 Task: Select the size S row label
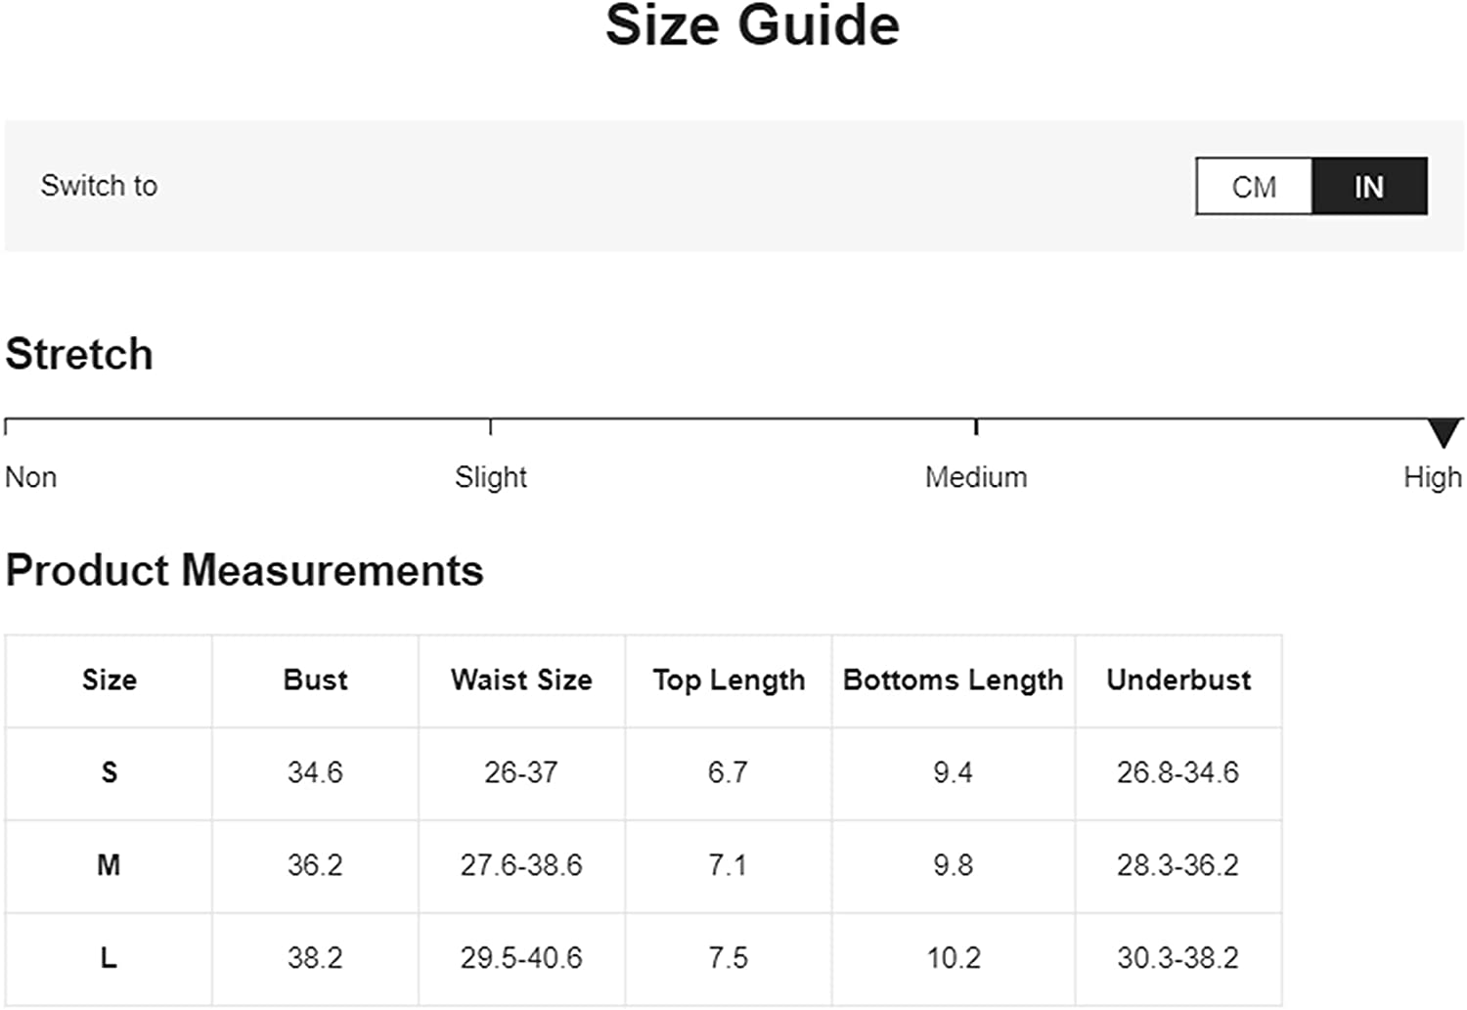(109, 772)
